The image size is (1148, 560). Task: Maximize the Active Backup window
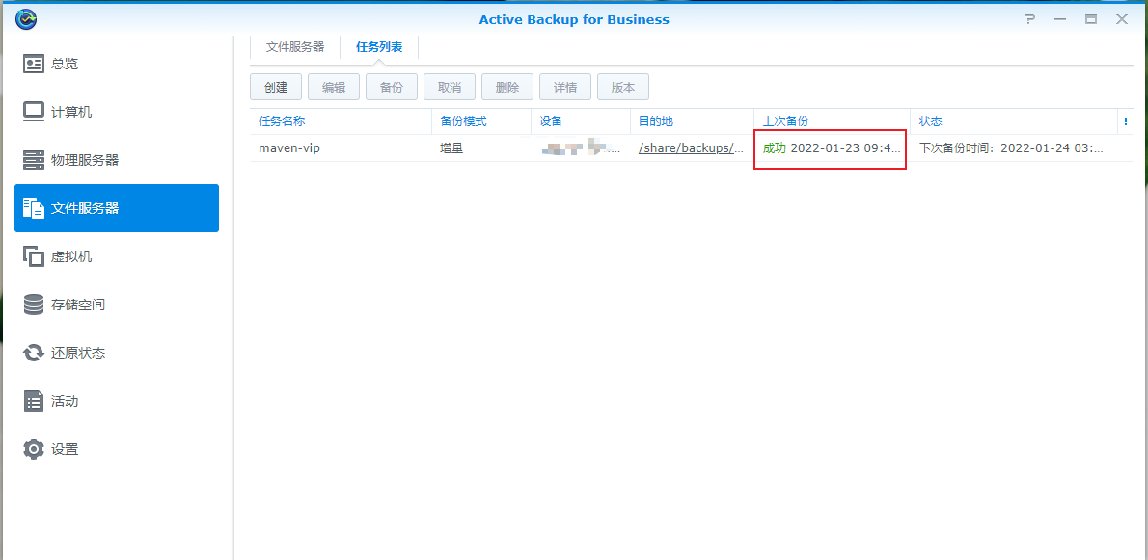point(1091,19)
